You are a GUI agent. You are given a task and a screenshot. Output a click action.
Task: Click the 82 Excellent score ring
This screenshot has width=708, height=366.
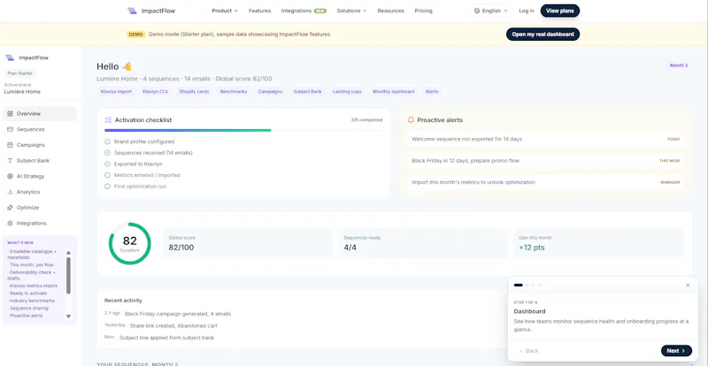pyautogui.click(x=129, y=244)
